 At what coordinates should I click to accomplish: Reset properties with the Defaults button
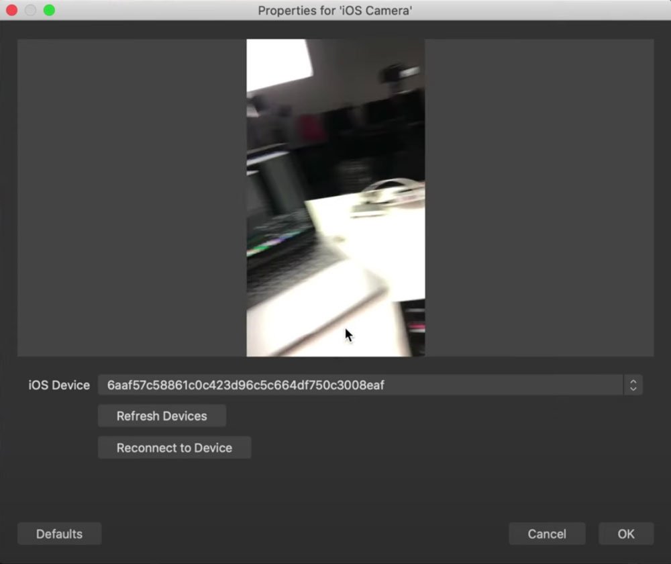[59, 534]
